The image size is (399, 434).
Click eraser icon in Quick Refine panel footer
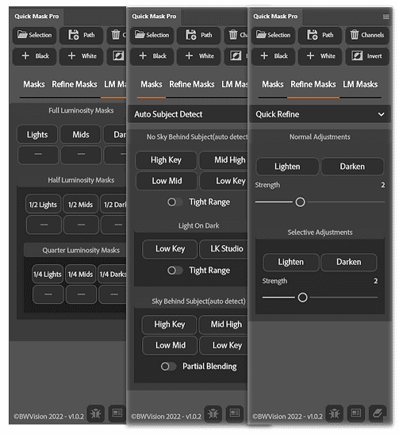click(378, 413)
